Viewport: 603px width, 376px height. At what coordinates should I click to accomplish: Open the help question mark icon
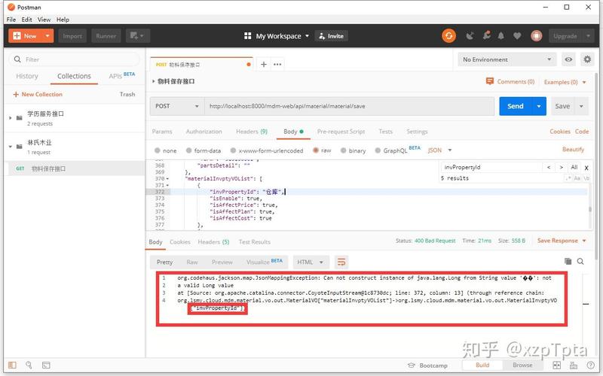tap(590, 365)
